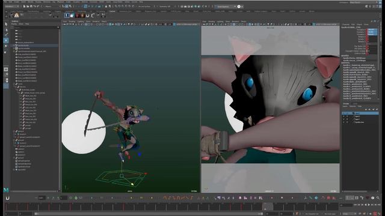This screenshot has height=216, width=385.
Task: Click the blue number-one shelf icon
Action: point(67,16)
